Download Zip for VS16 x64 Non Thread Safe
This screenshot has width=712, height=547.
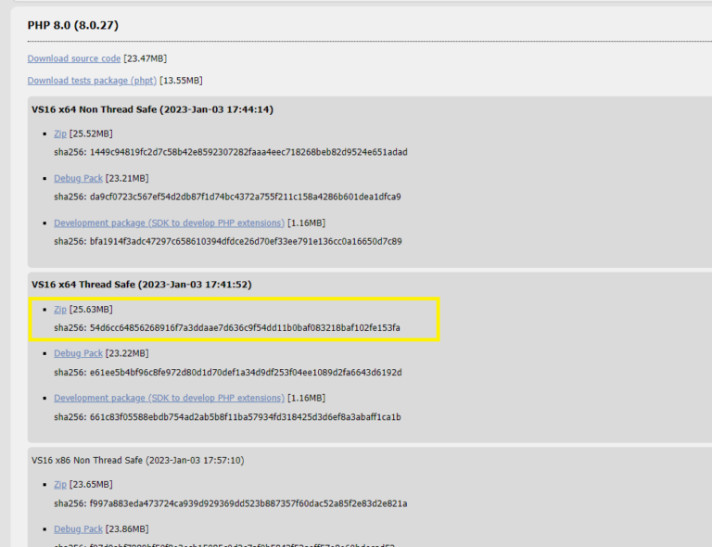[x=59, y=134]
